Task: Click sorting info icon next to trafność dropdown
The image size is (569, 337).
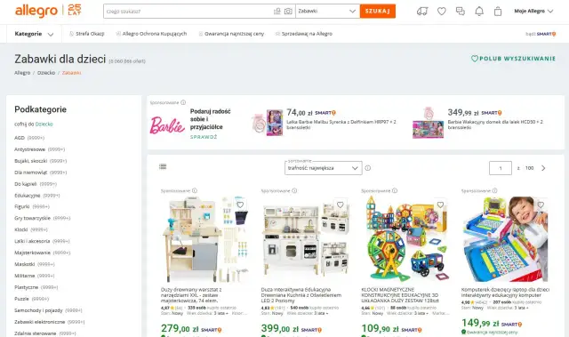Action: click(x=367, y=168)
